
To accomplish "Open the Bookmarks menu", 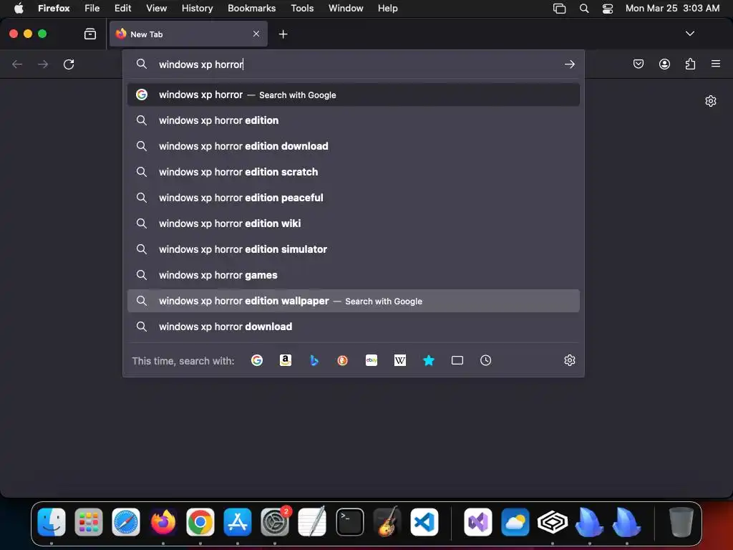I will coord(251,8).
